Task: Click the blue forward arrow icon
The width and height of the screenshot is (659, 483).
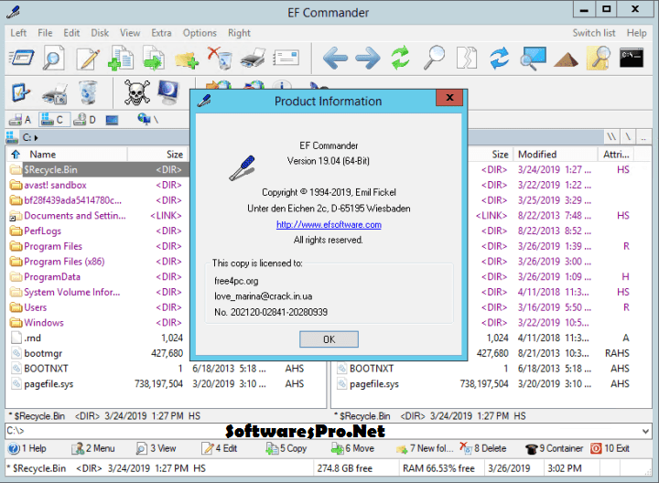Action: click(368, 59)
